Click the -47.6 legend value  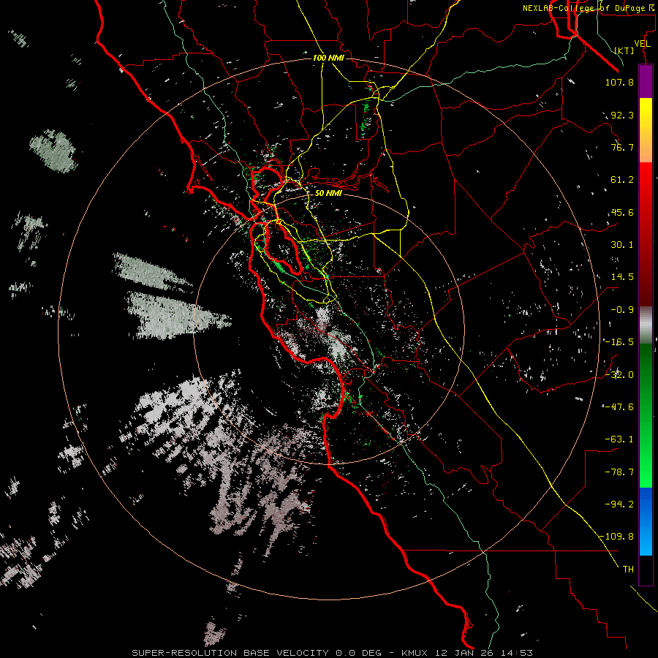(619, 407)
